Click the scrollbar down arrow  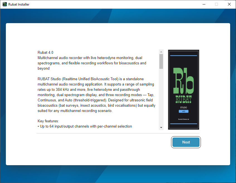point(161,127)
